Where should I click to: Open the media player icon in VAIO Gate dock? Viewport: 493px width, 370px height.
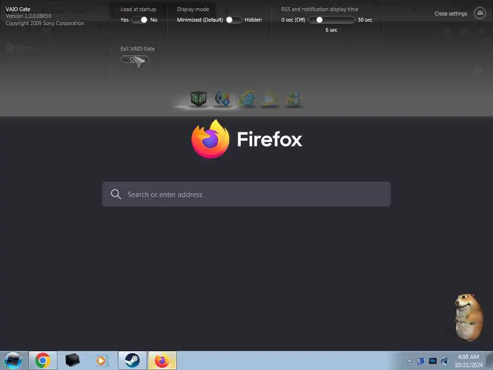pos(270,99)
